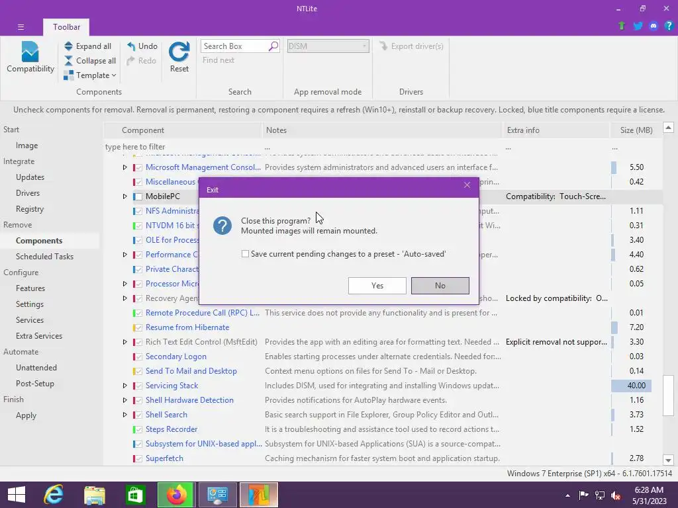678x508 pixels.
Task: Launch Internet Explorer from taskbar
Action: point(54,495)
